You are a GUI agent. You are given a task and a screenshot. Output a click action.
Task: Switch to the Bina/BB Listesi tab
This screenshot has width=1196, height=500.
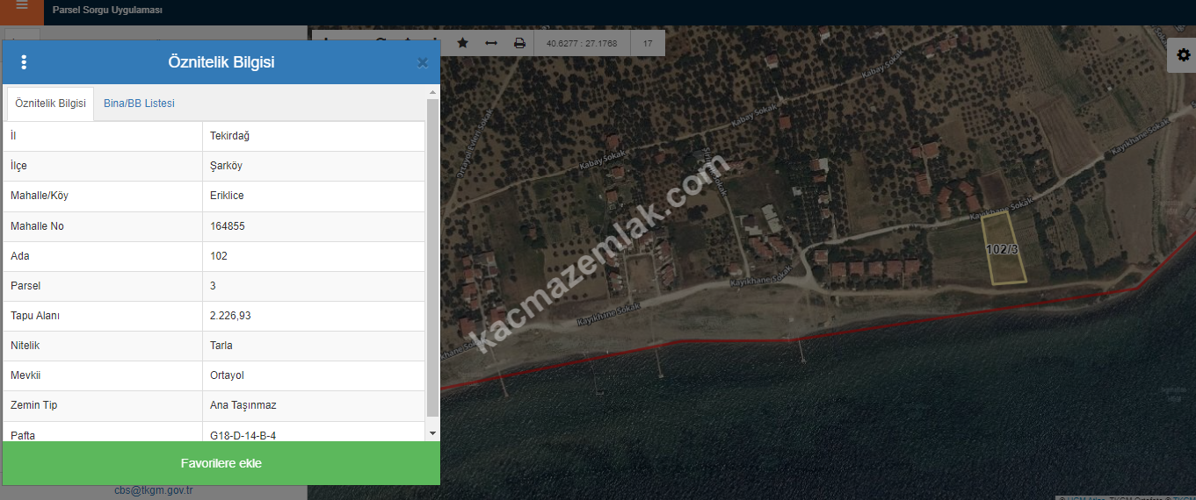click(139, 104)
